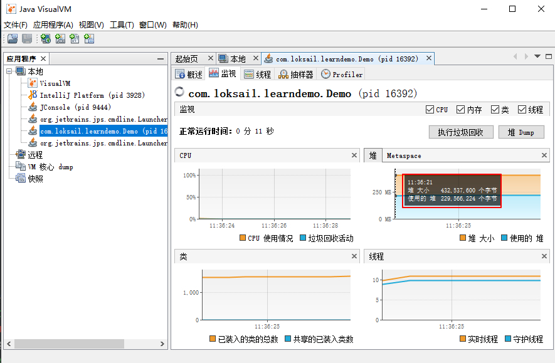Select the first org.jetbrains.jps.cmdline.Launcher entry
The image size is (555, 363).
(103, 119)
